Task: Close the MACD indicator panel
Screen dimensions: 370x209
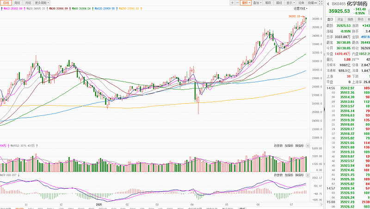Action: pos(308,175)
